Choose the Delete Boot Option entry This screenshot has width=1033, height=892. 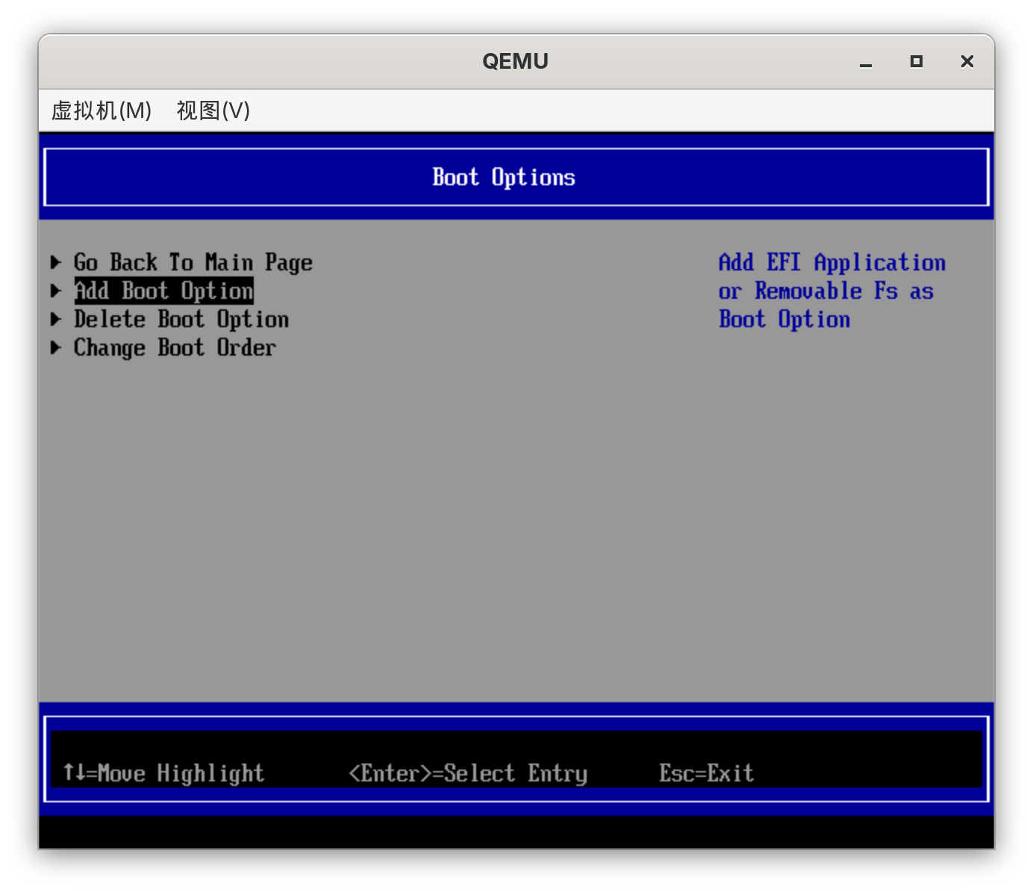pyautogui.click(x=181, y=320)
